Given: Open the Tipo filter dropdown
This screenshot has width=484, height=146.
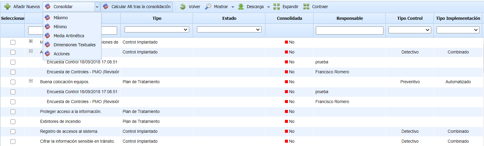Looking at the screenshot, I should [x=157, y=29].
